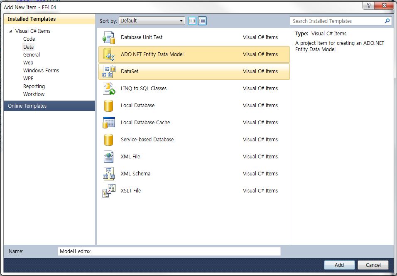397x276 pixels.
Task: Click the DataSet template icon
Action: pyautogui.click(x=109, y=71)
